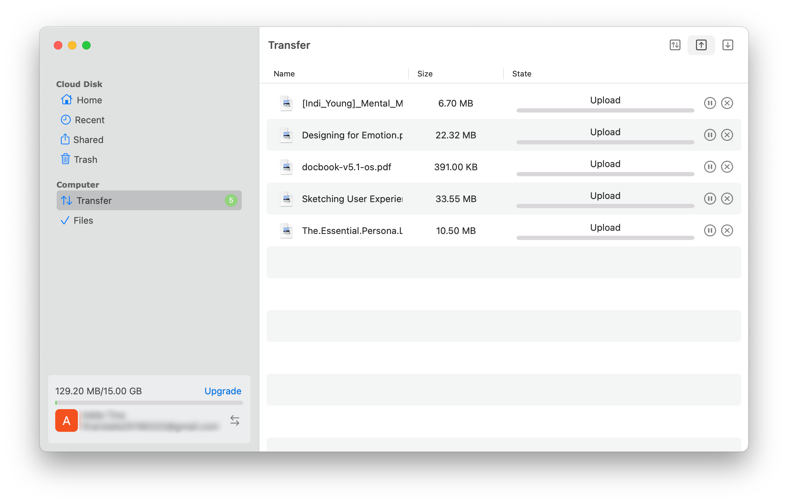Screen dimensions: 788x504
Task: Open the Trash folder
Action: pos(149,160)
